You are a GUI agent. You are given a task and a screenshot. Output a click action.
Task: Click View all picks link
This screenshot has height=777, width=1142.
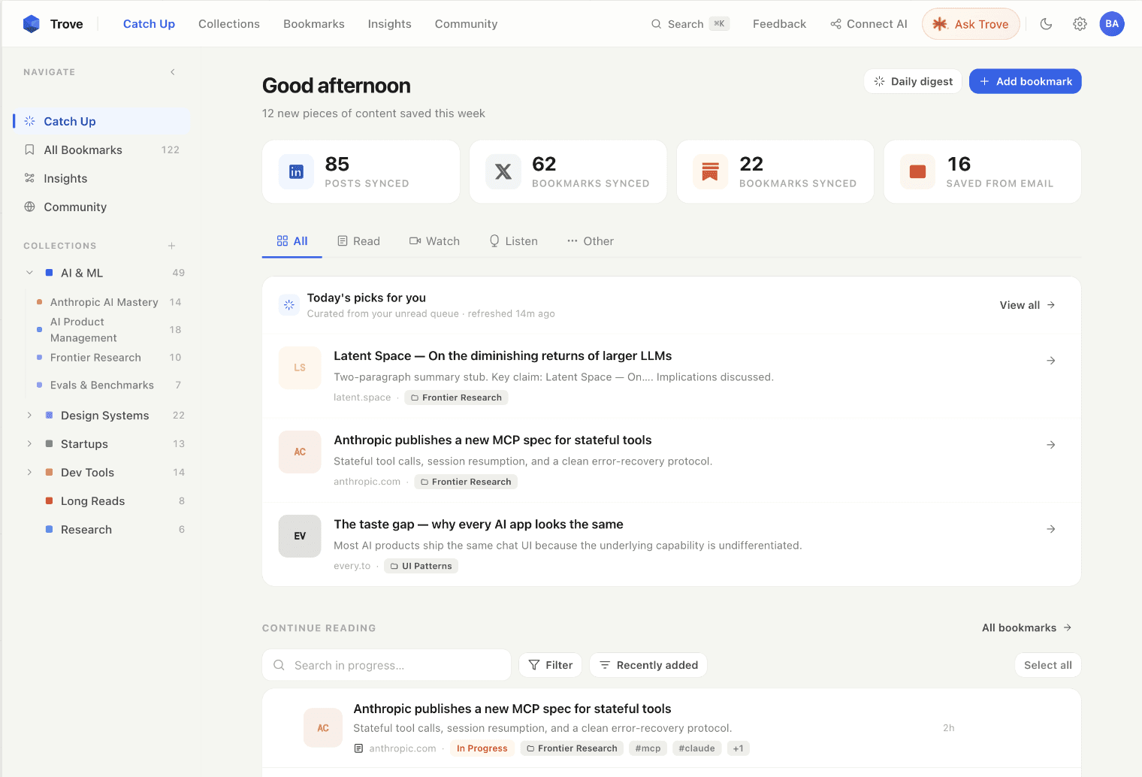[1027, 305]
